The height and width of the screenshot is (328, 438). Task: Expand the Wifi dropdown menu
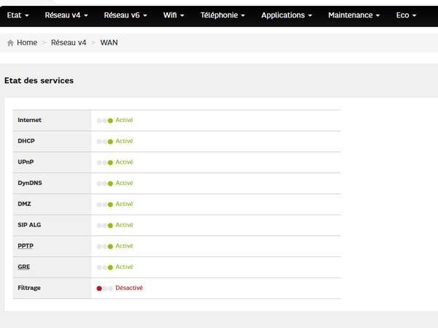pyautogui.click(x=173, y=15)
